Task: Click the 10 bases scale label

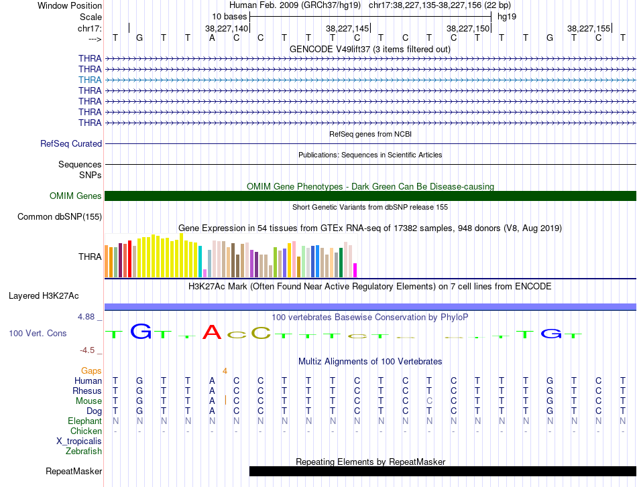Action: [x=229, y=17]
